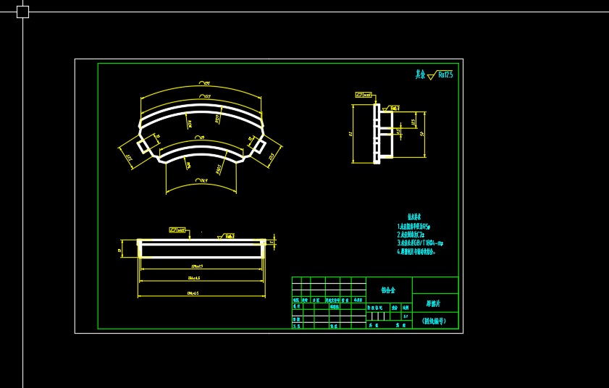The width and height of the screenshot is (609, 388).
Task: Pick the shortest length dimension under bottom view
Action: coord(197,266)
